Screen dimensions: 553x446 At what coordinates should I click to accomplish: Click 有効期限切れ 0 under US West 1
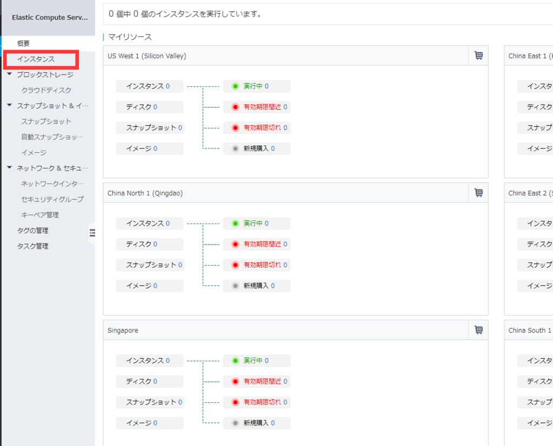(x=257, y=127)
